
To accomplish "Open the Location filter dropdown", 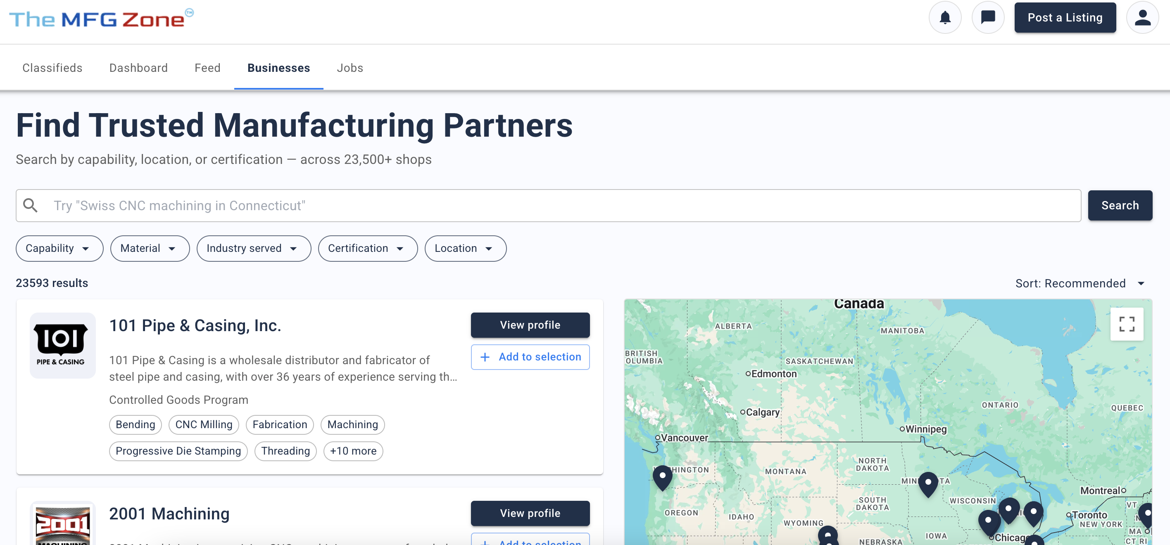I will coord(466,248).
